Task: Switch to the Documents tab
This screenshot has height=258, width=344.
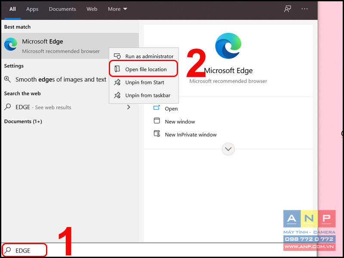Action: 62,9
